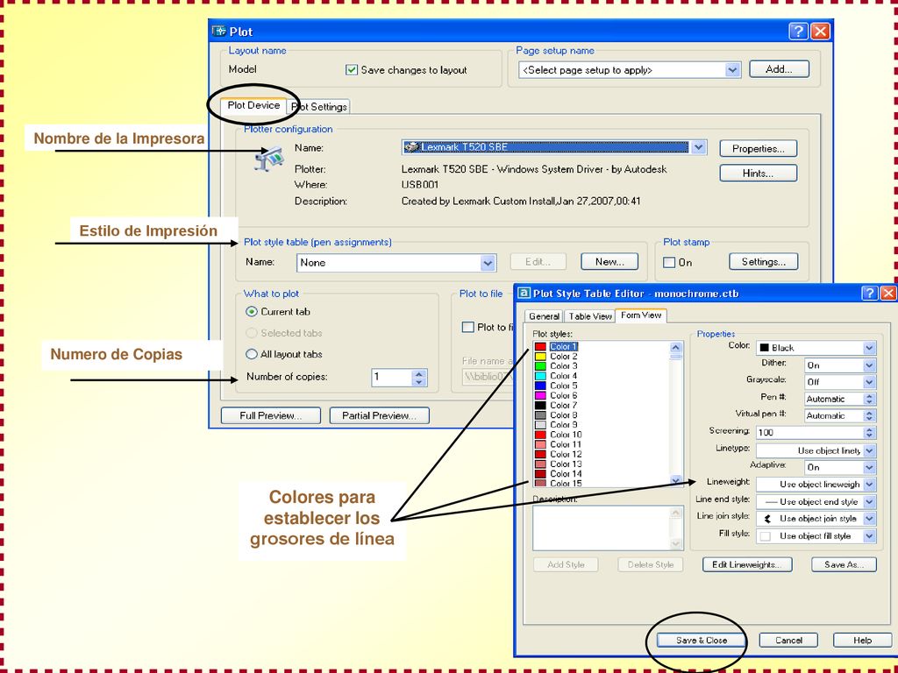The image size is (898, 673).
Task: Click the plot styles list scroll-down arrow
Action: tap(676, 481)
